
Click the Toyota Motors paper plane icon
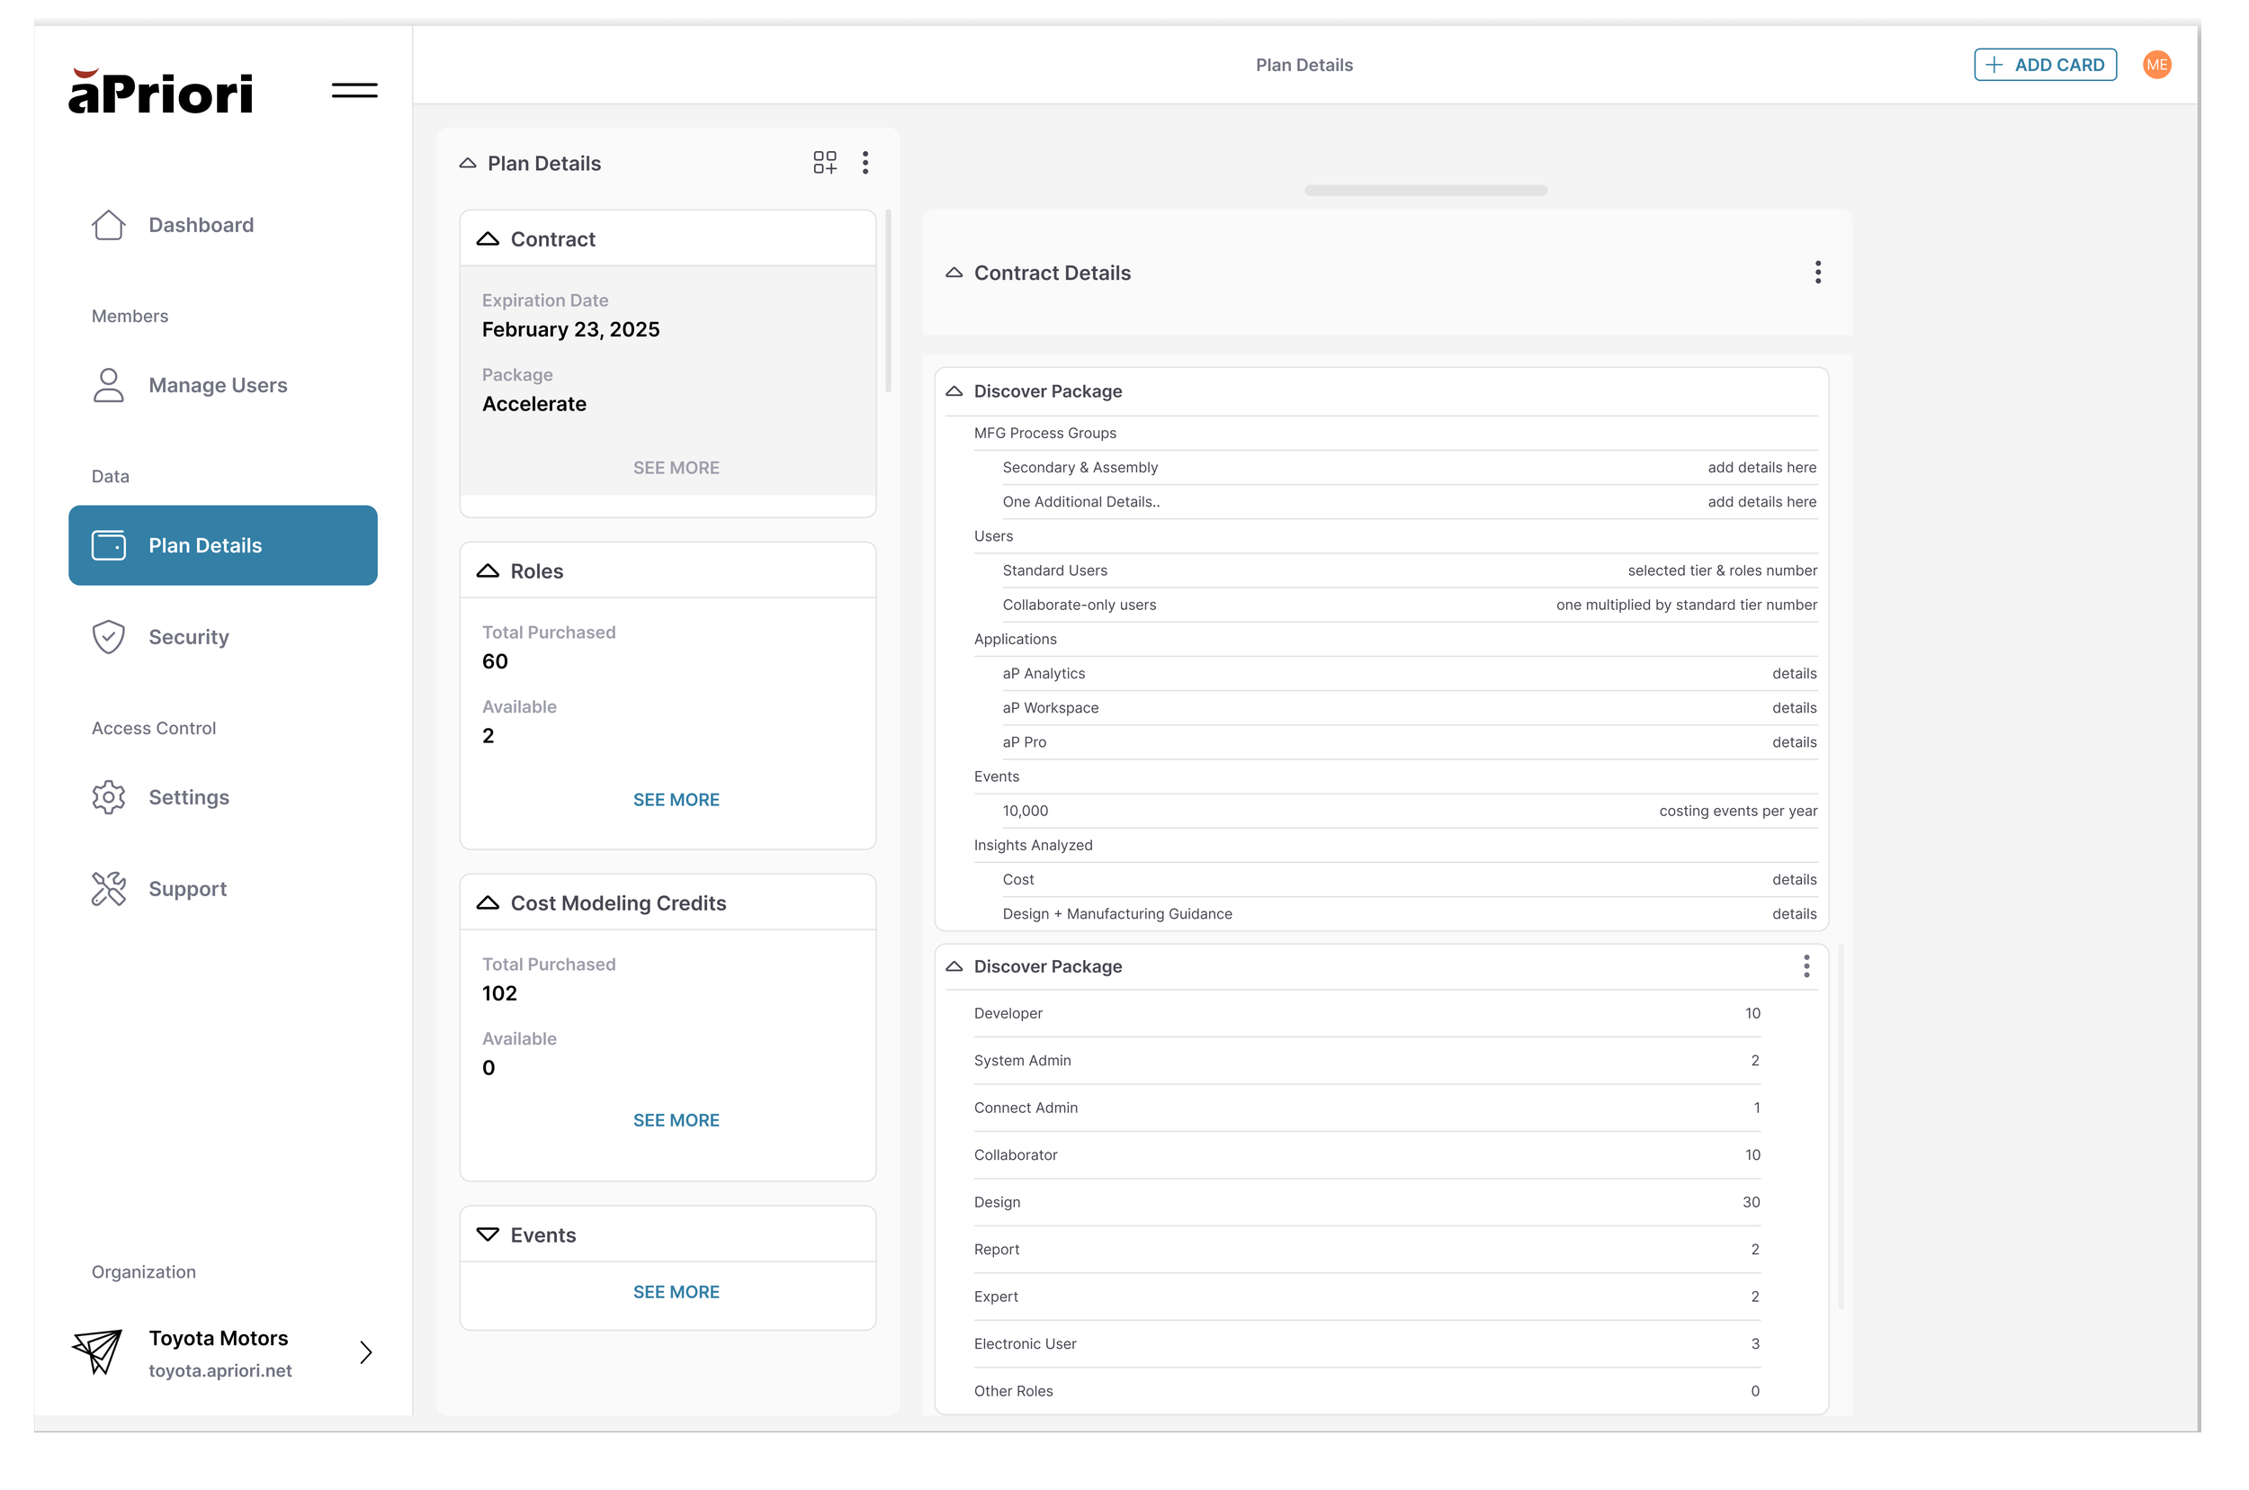click(98, 1351)
